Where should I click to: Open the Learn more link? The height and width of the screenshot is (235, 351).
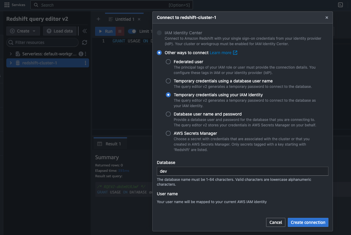pos(223,53)
